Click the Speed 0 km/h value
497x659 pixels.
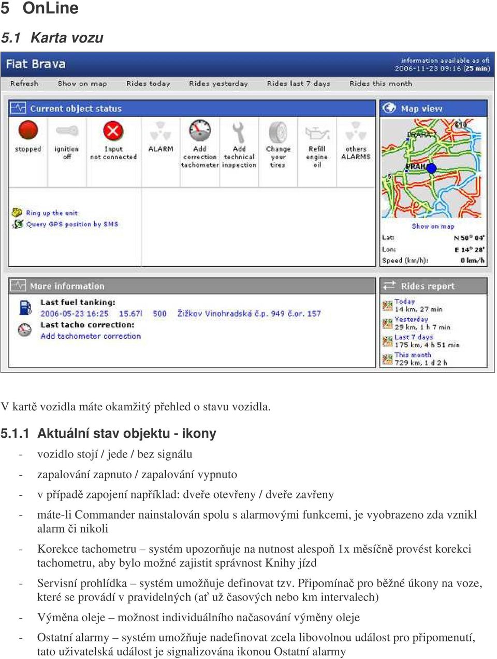pyautogui.click(x=473, y=261)
